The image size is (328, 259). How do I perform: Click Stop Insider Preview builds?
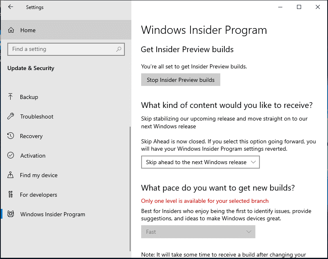point(180,80)
